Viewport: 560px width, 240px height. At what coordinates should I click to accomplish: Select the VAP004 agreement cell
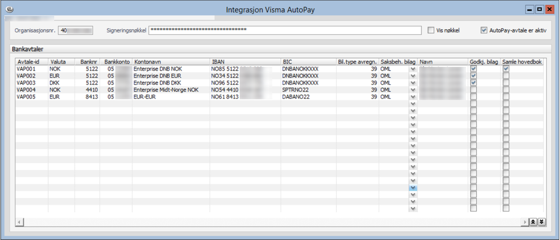tap(32, 90)
